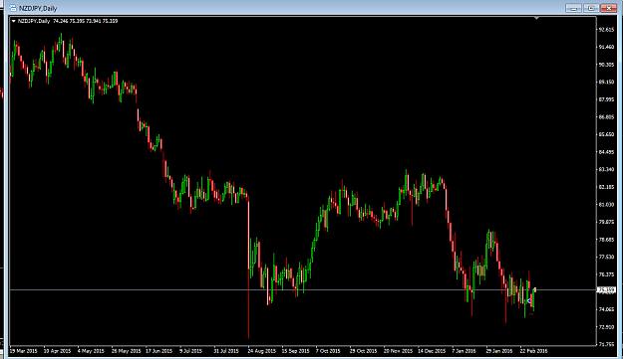Click the 17 Jun 2015 date label
623x359 pixels.
coord(158,351)
